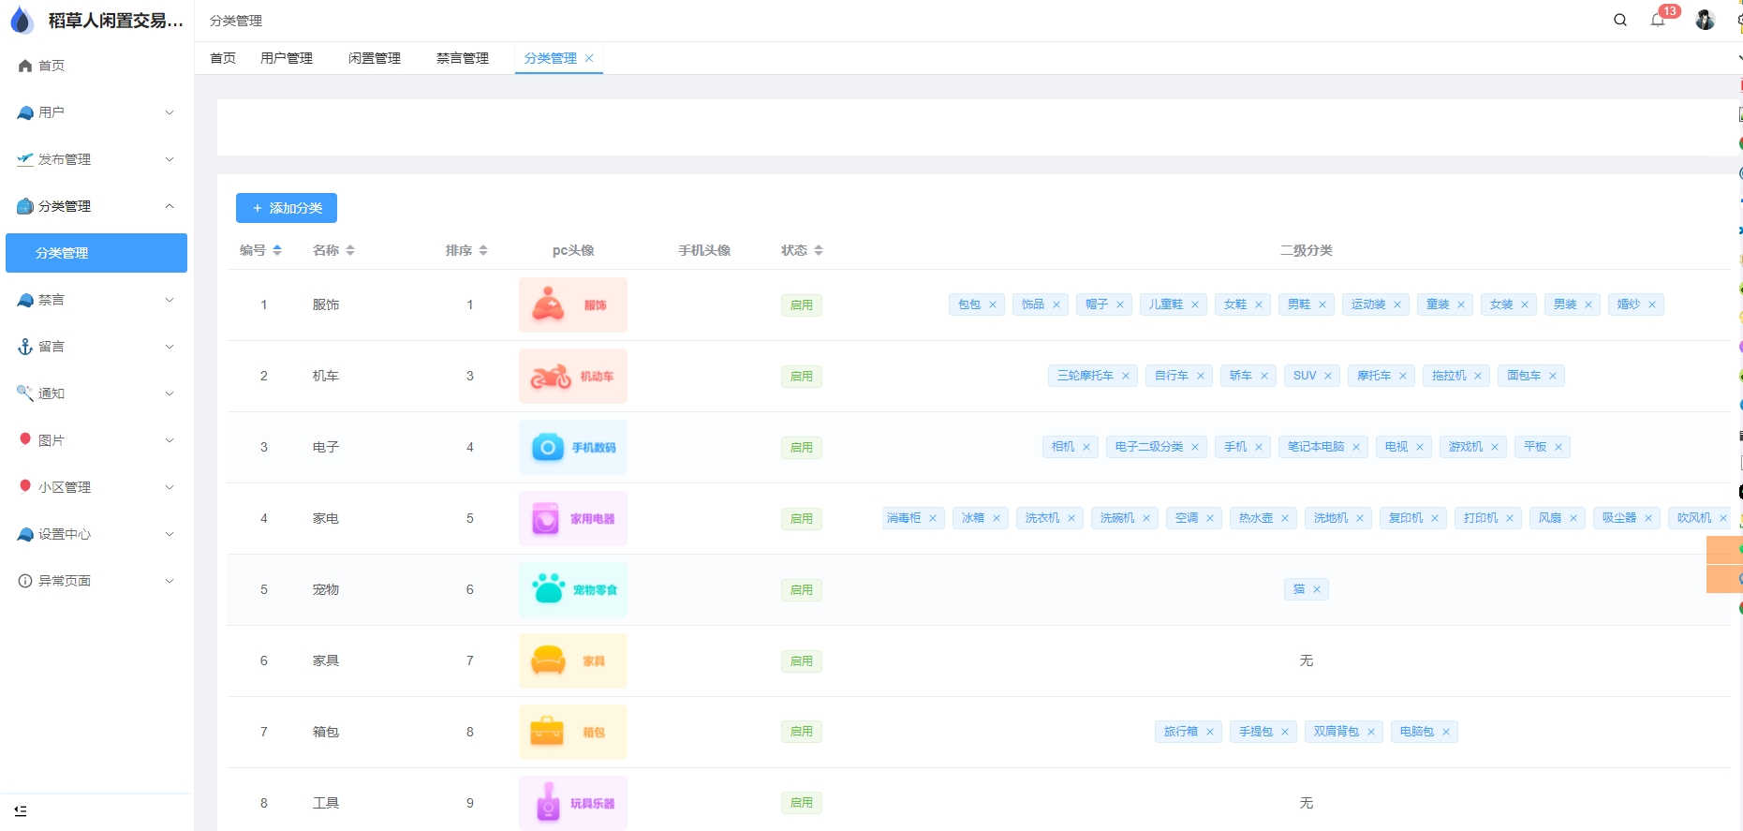Remove the 猫 subcategory tag

[1317, 589]
